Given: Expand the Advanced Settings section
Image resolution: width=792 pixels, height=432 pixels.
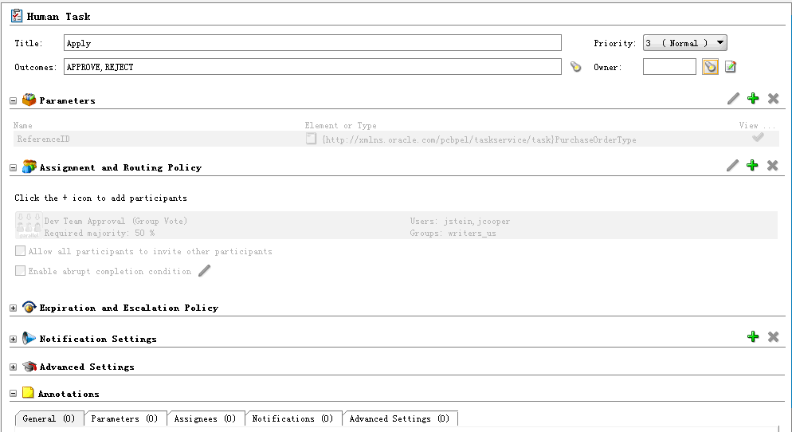Looking at the screenshot, I should (13, 367).
